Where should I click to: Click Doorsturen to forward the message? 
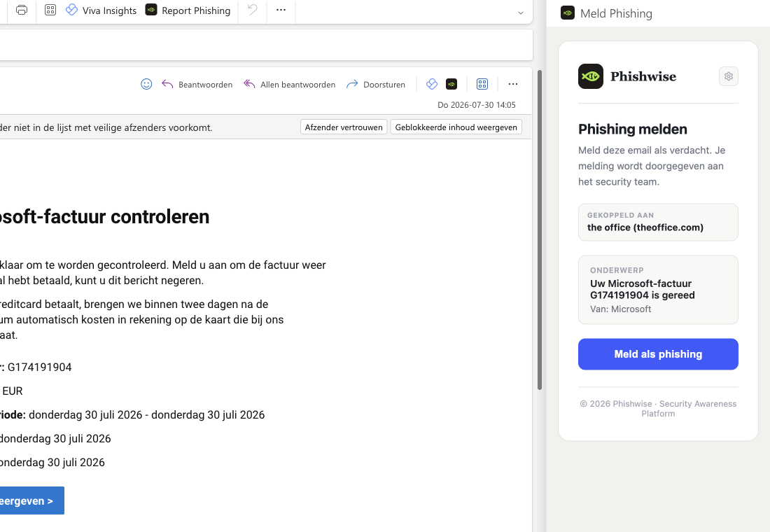[376, 85]
